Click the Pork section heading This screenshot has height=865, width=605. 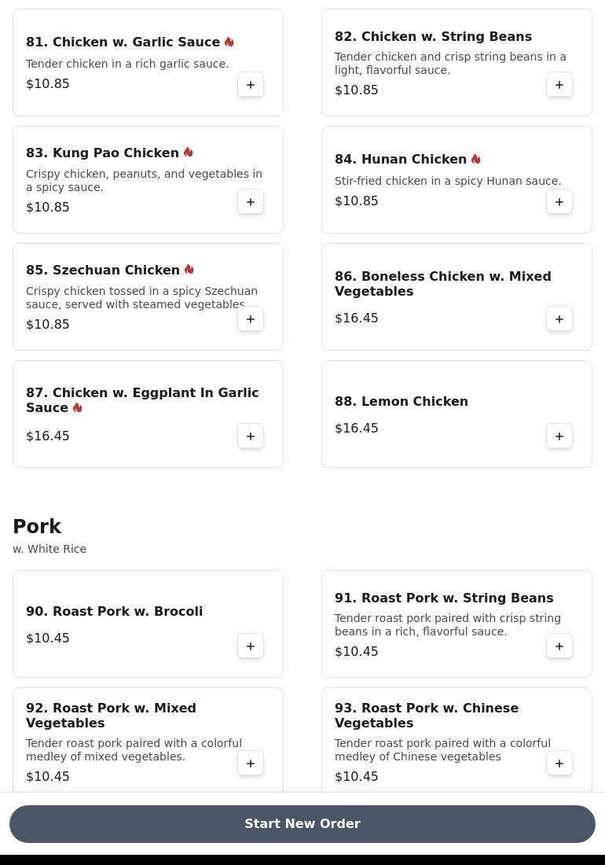tap(37, 527)
